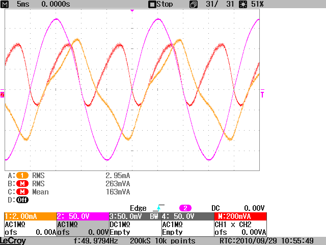Click the LeCroy logo
326x245 pixels.
point(13,241)
